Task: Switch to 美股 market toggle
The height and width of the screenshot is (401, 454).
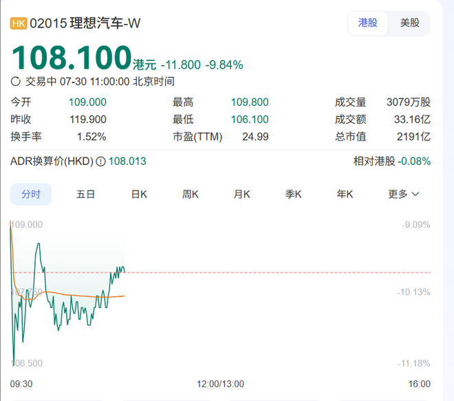Action: point(409,23)
